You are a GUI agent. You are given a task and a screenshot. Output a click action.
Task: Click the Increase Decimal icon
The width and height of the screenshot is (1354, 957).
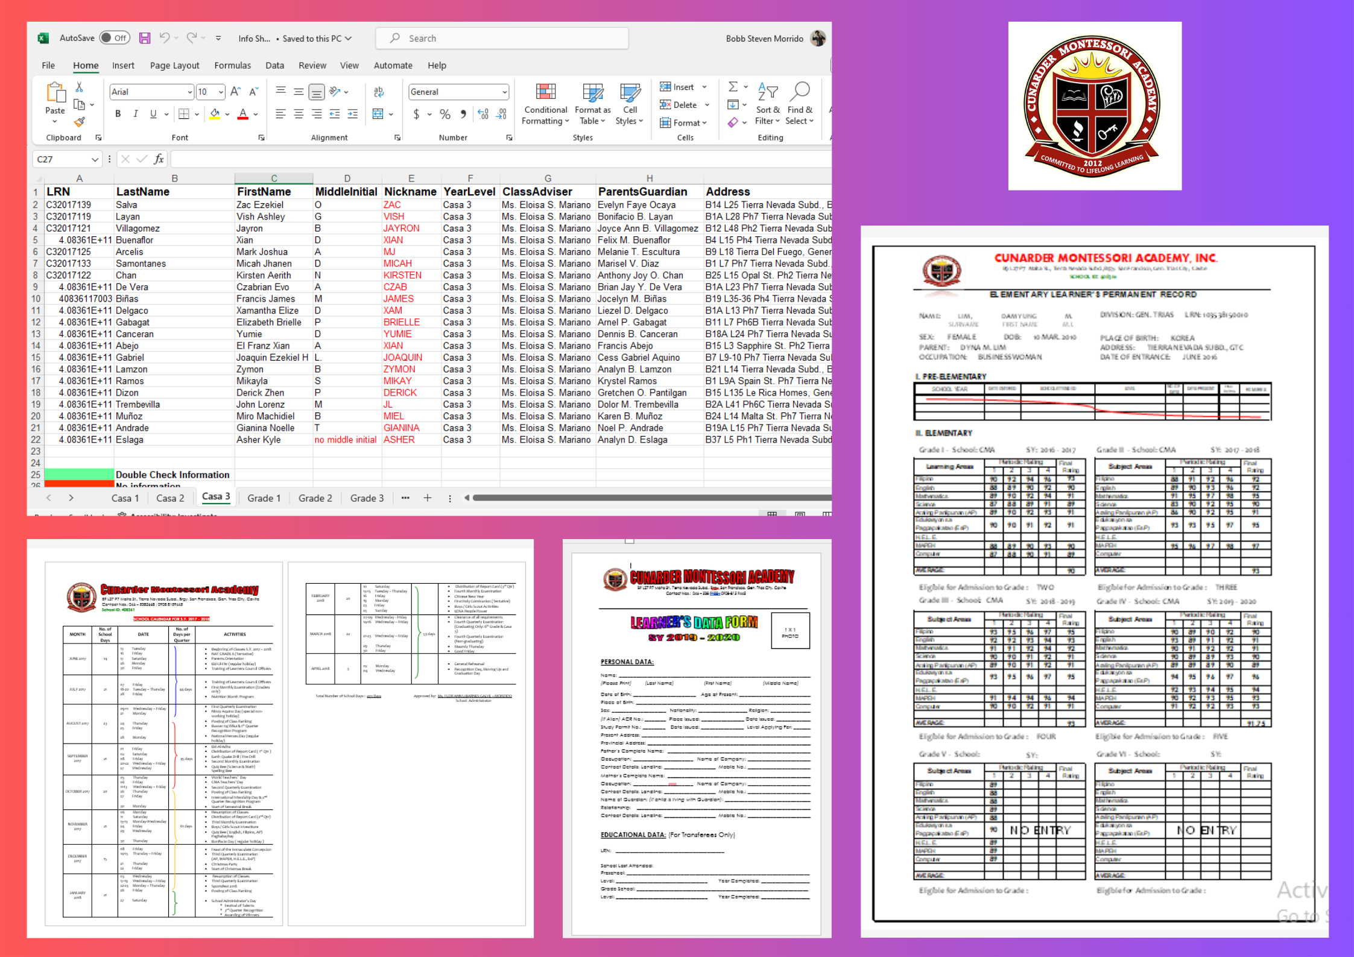pos(483,114)
